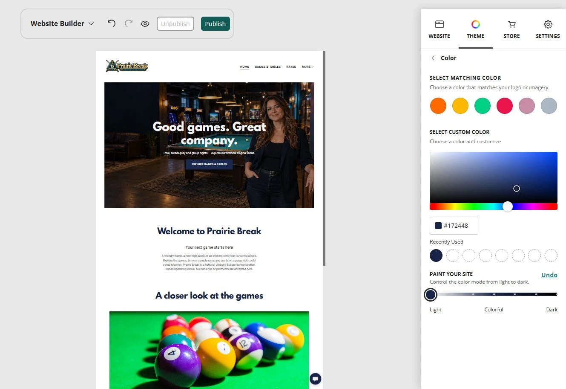The image size is (566, 389).
Task: Click the Undo link for Paint Your Site
Action: click(x=549, y=275)
